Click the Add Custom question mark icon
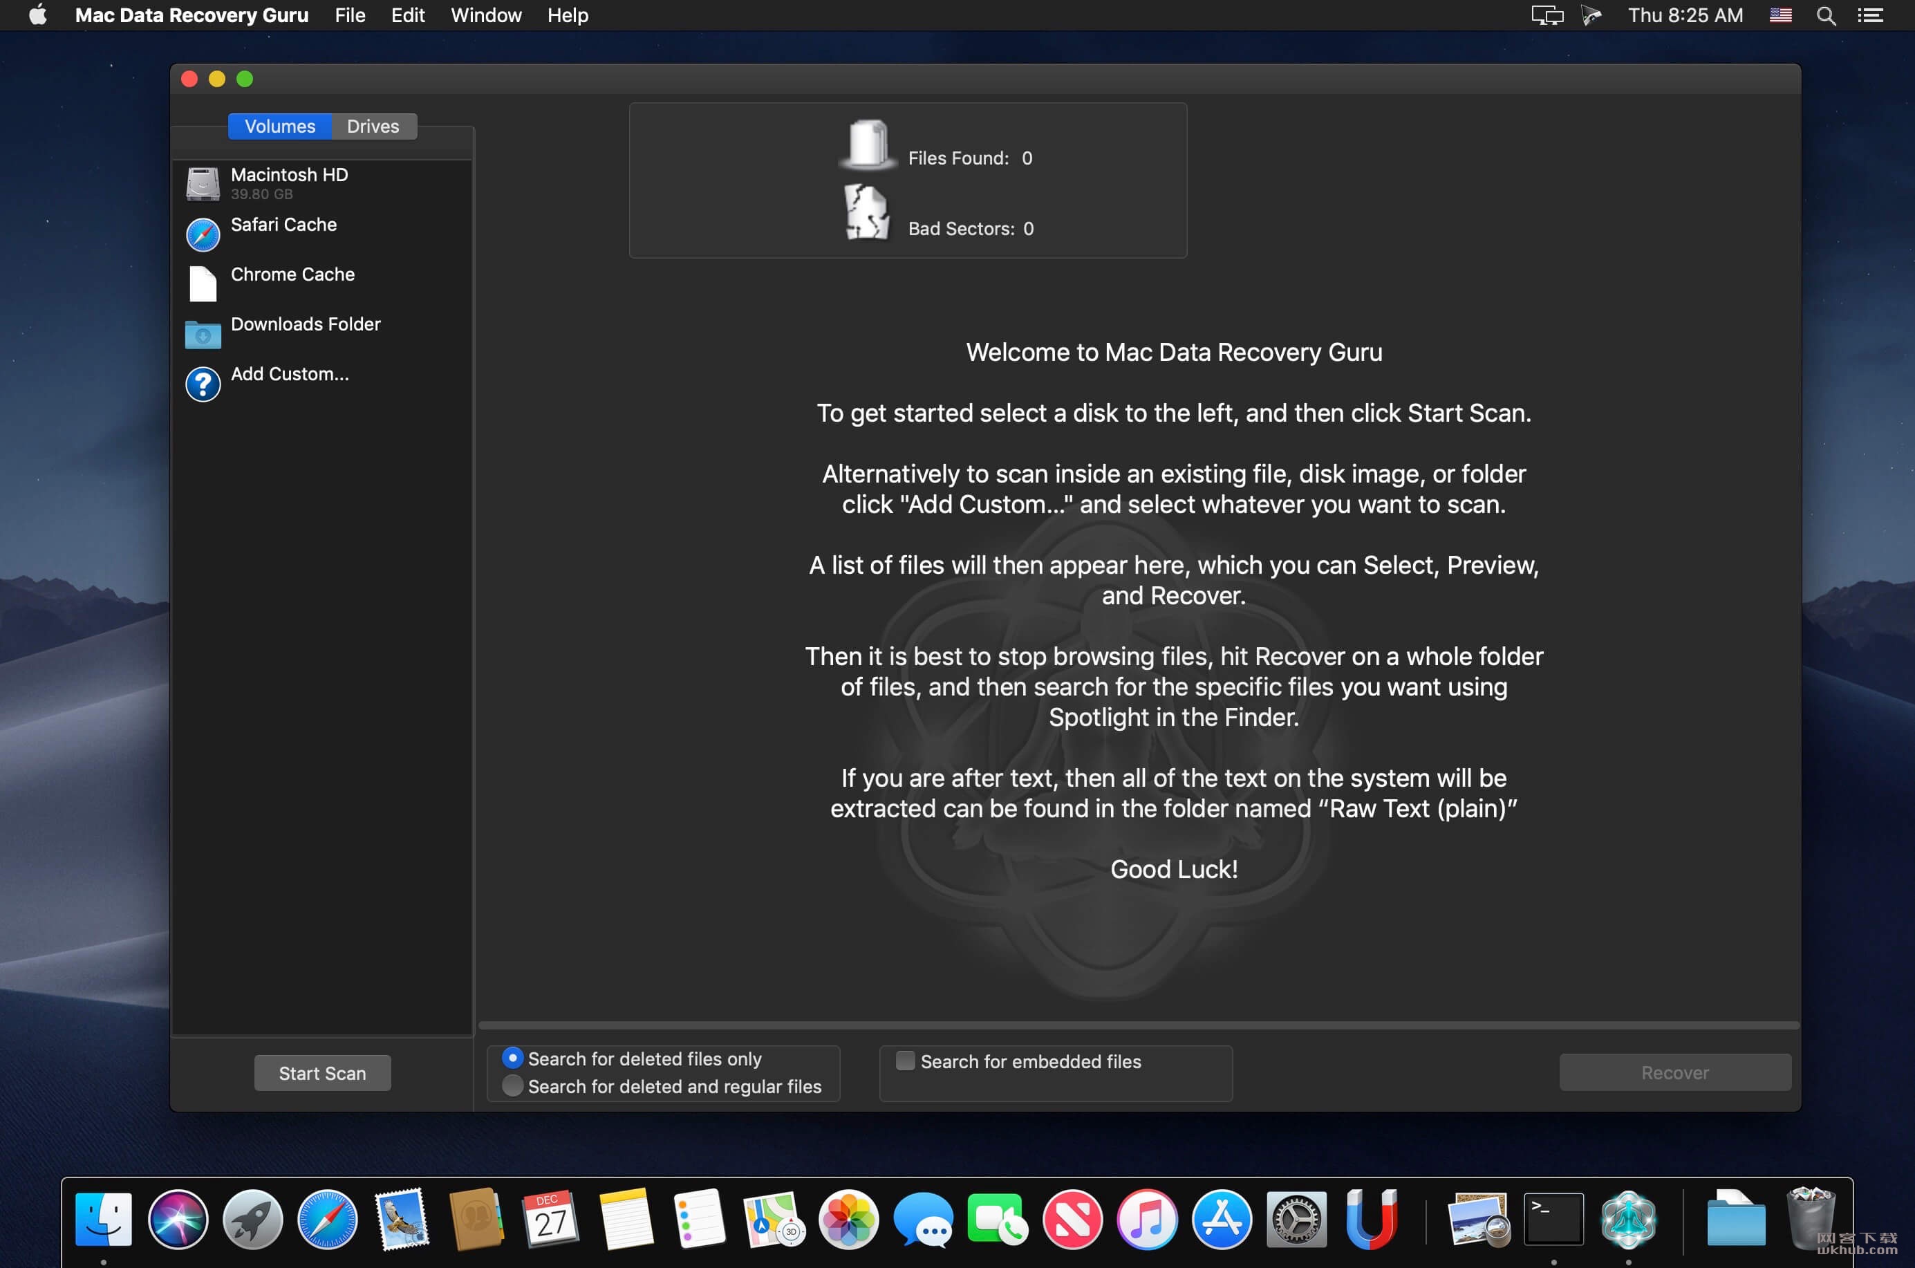Image resolution: width=1915 pixels, height=1268 pixels. 203,384
